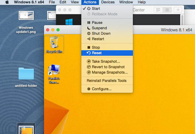Open Configure... from Actions menu
Image resolution: width=195 pixels, height=134 pixels.
pos(107,89)
